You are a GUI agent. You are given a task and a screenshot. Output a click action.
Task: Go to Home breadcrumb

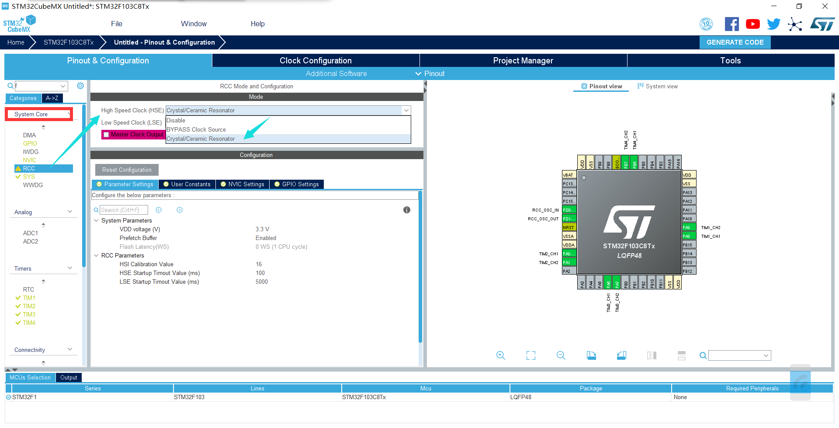click(x=16, y=42)
